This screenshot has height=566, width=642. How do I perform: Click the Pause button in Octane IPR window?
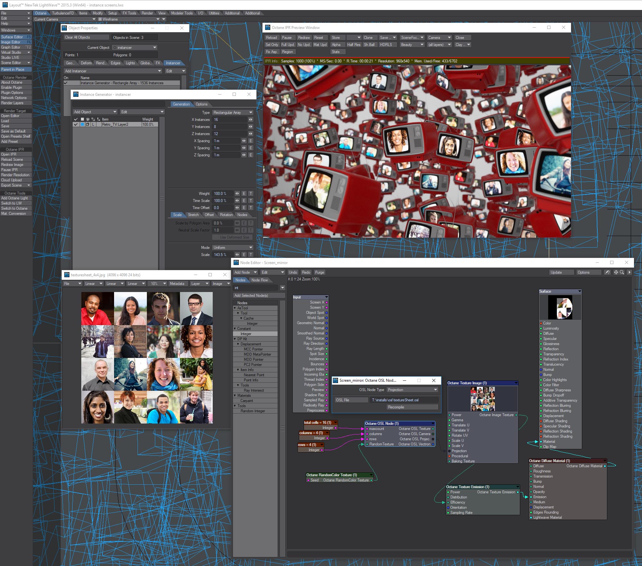click(x=287, y=38)
